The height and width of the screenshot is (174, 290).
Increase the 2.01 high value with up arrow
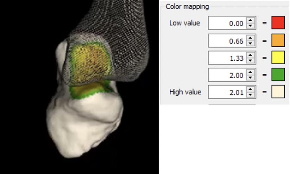(x=251, y=89)
